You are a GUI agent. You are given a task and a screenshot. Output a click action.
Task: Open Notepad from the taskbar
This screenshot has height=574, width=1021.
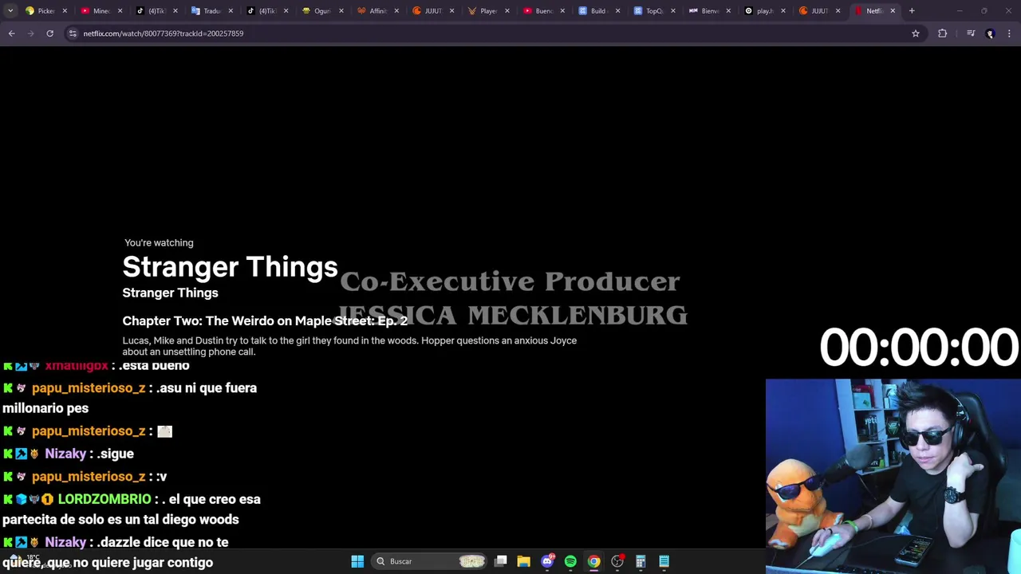[664, 561]
